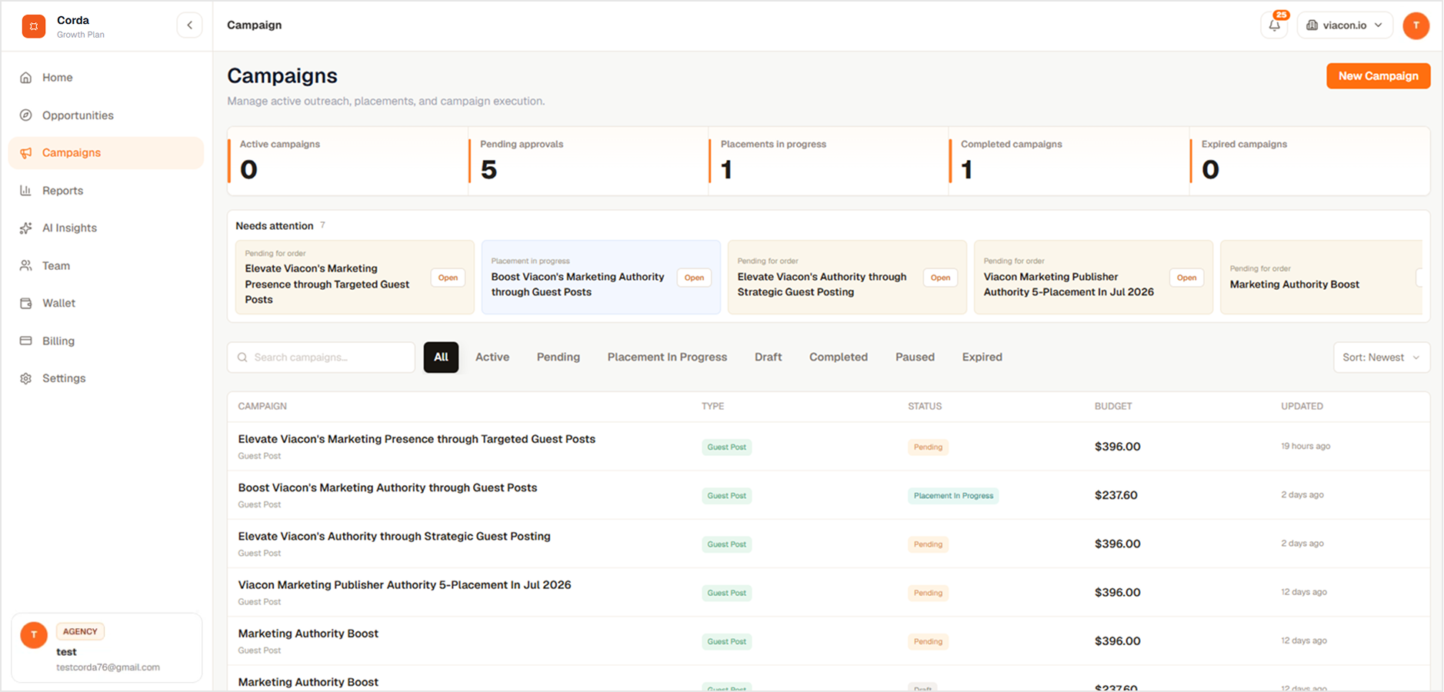Open the notifications bell
This screenshot has height=692, width=1444.
[x=1275, y=25]
